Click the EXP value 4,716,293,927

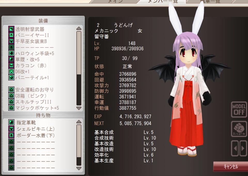tap(135, 117)
